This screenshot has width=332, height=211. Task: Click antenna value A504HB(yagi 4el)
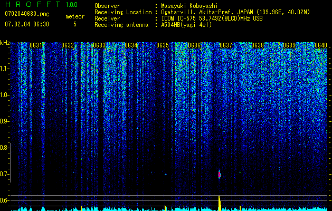pos(186,25)
